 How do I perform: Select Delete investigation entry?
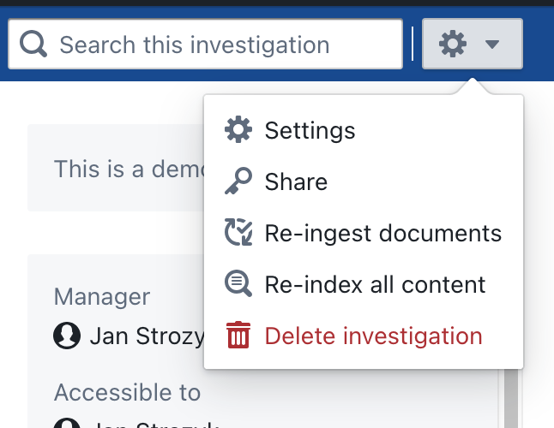coord(364,336)
